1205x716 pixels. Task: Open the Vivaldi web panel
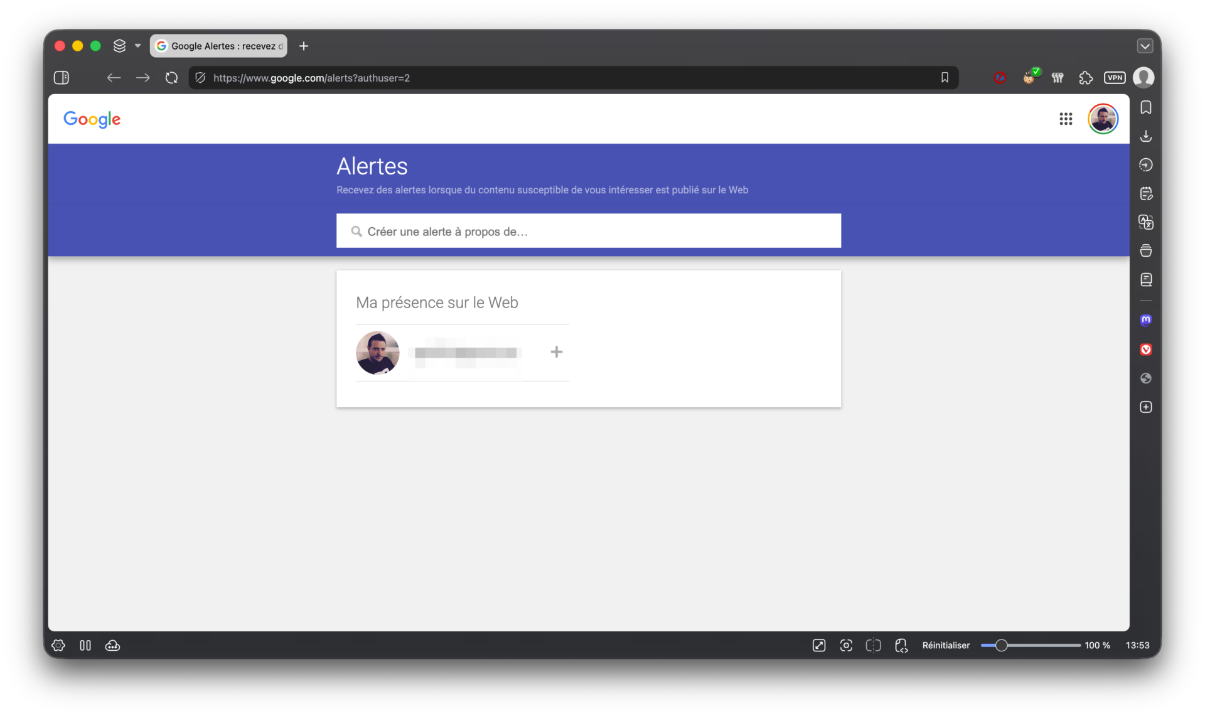click(x=1145, y=350)
